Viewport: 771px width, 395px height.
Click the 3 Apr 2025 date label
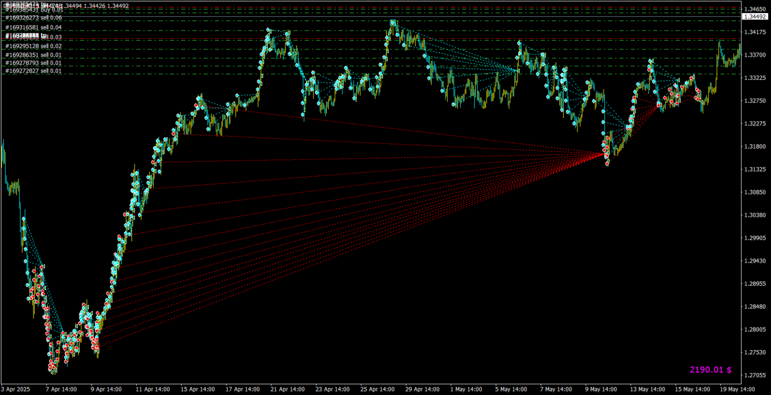click(x=16, y=390)
